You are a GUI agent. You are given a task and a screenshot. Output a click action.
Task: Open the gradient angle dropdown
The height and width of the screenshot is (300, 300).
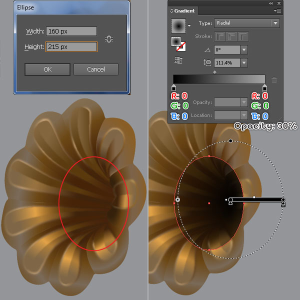pyautogui.click(x=244, y=49)
